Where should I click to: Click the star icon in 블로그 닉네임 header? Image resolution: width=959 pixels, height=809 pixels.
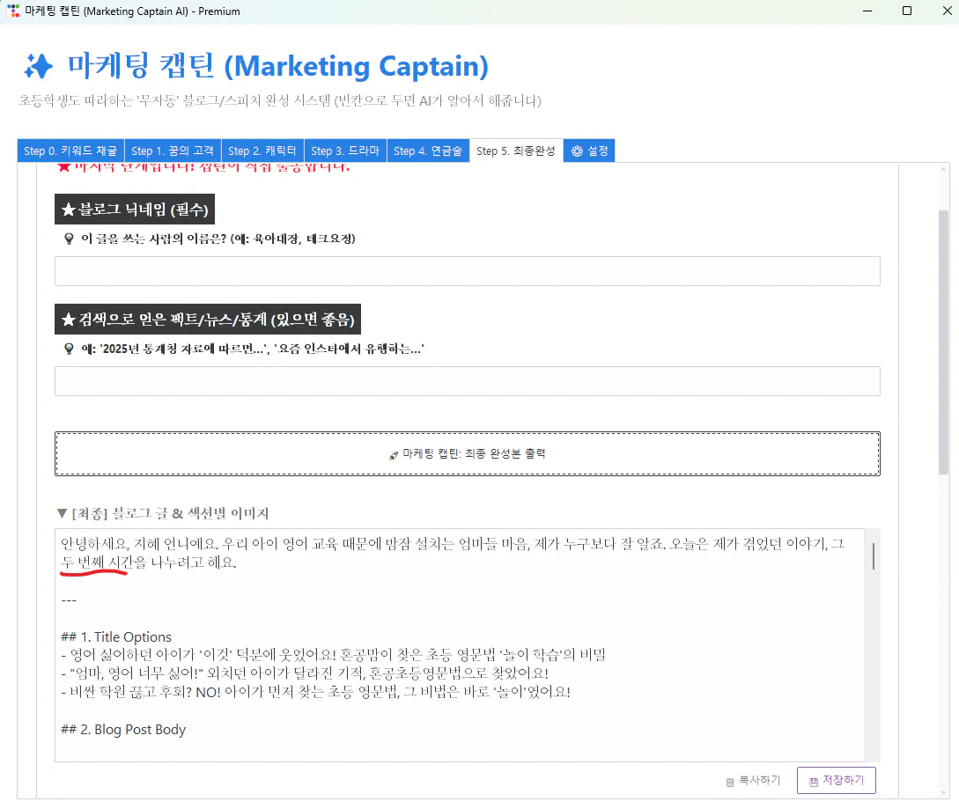pyautogui.click(x=67, y=209)
